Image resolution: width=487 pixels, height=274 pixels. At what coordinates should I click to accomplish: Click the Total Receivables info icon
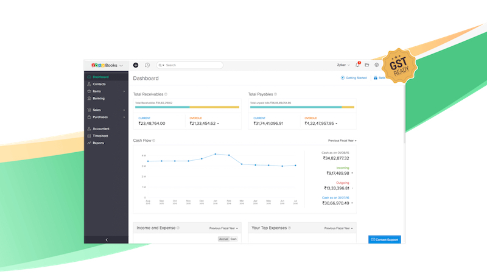pos(166,94)
